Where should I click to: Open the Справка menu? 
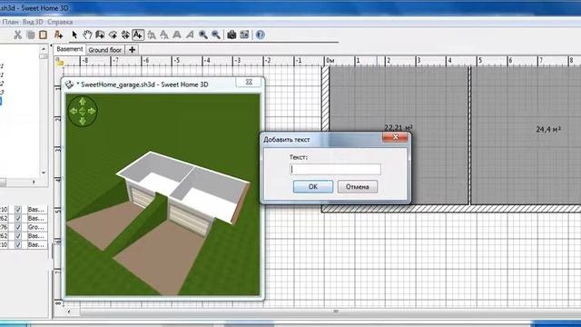tap(60, 22)
